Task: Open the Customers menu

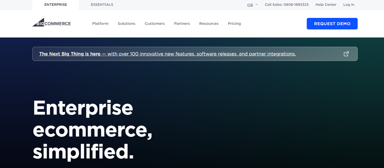Action: [x=155, y=24]
